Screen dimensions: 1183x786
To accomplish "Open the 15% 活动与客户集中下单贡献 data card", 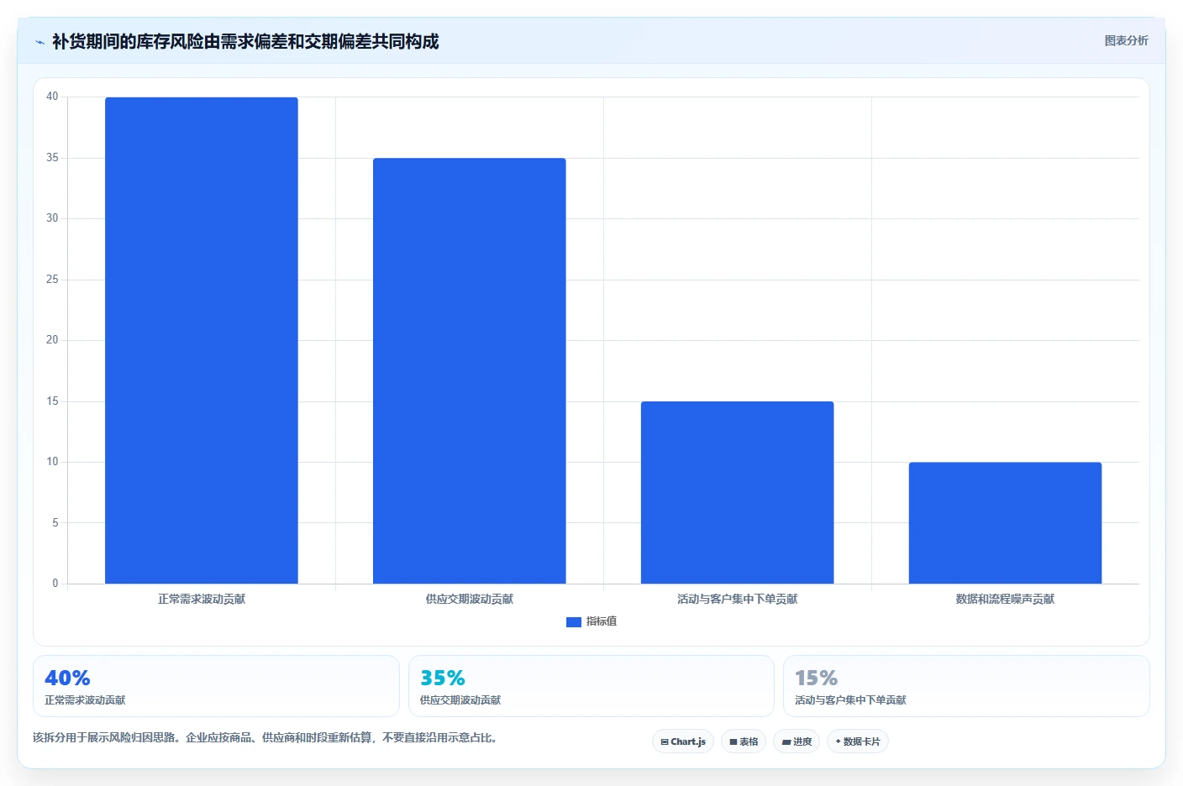I will click(x=966, y=686).
